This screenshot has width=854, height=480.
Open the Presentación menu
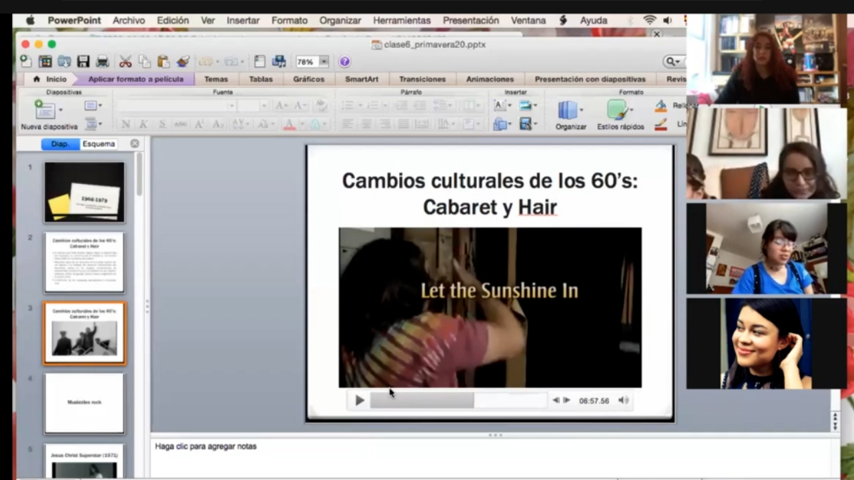point(471,21)
